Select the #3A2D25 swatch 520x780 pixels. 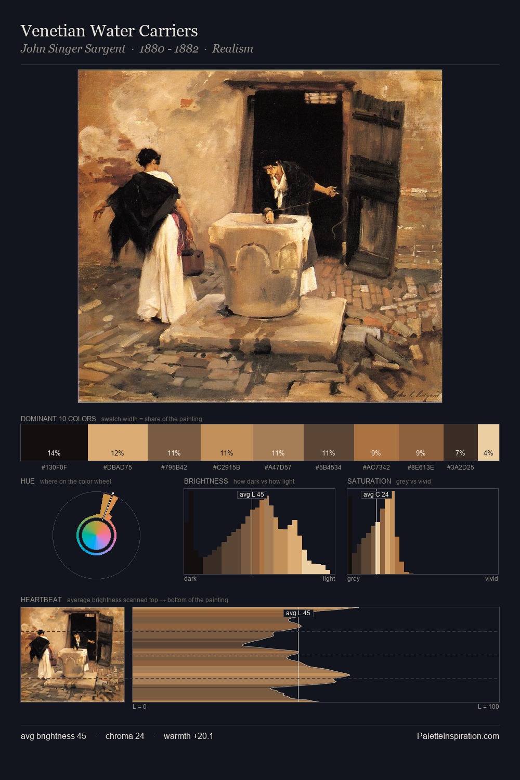point(461,443)
